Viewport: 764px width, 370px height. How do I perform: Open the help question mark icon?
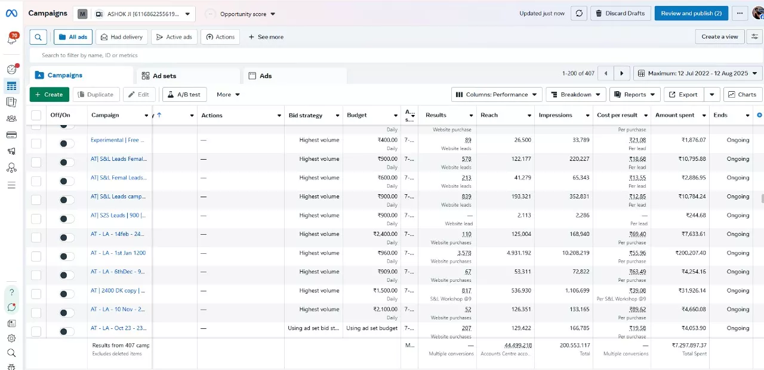pyautogui.click(x=11, y=293)
